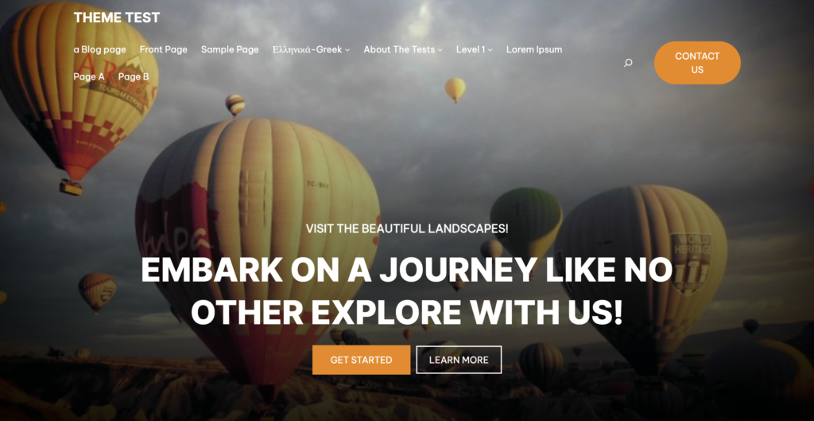Open About The Tests menu link
The width and height of the screenshot is (814, 421).
coord(399,49)
